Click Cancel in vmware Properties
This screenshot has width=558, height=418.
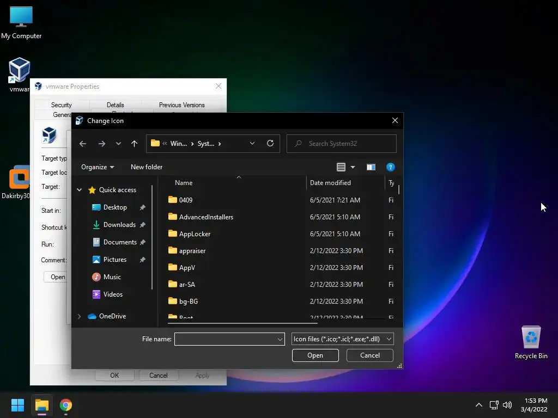pos(159,376)
